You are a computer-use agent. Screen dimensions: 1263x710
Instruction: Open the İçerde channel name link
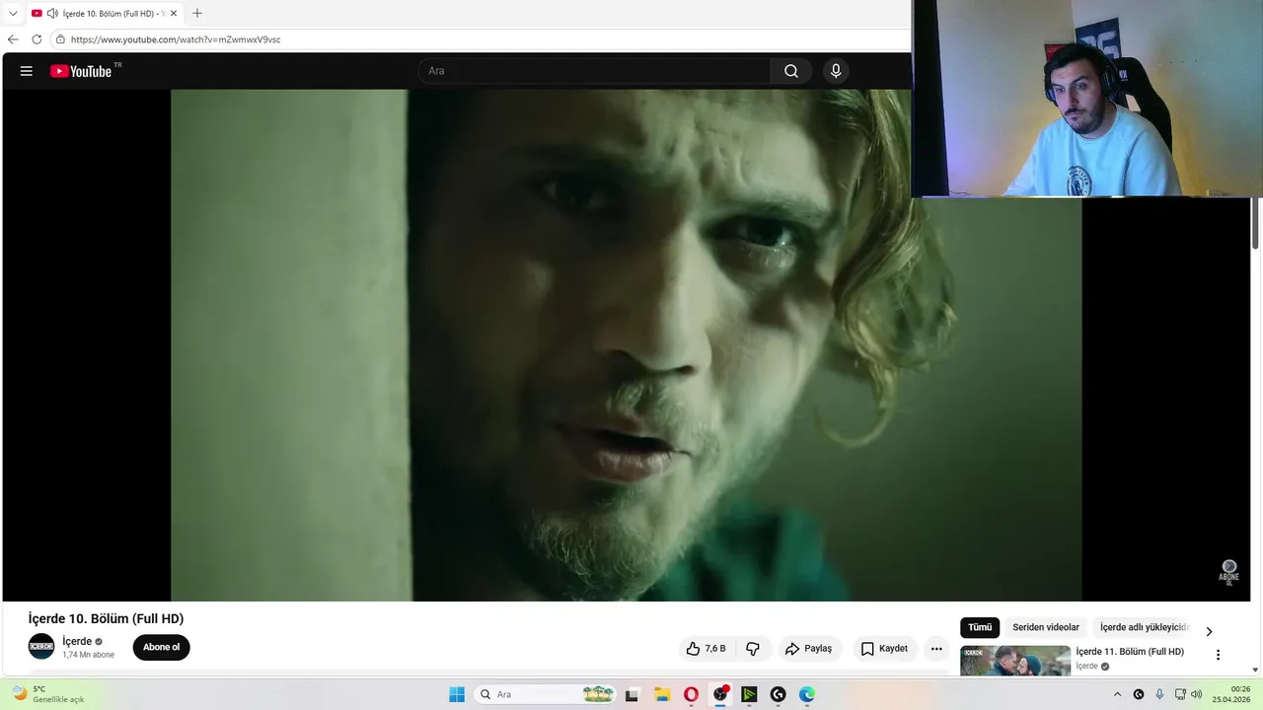tap(77, 641)
